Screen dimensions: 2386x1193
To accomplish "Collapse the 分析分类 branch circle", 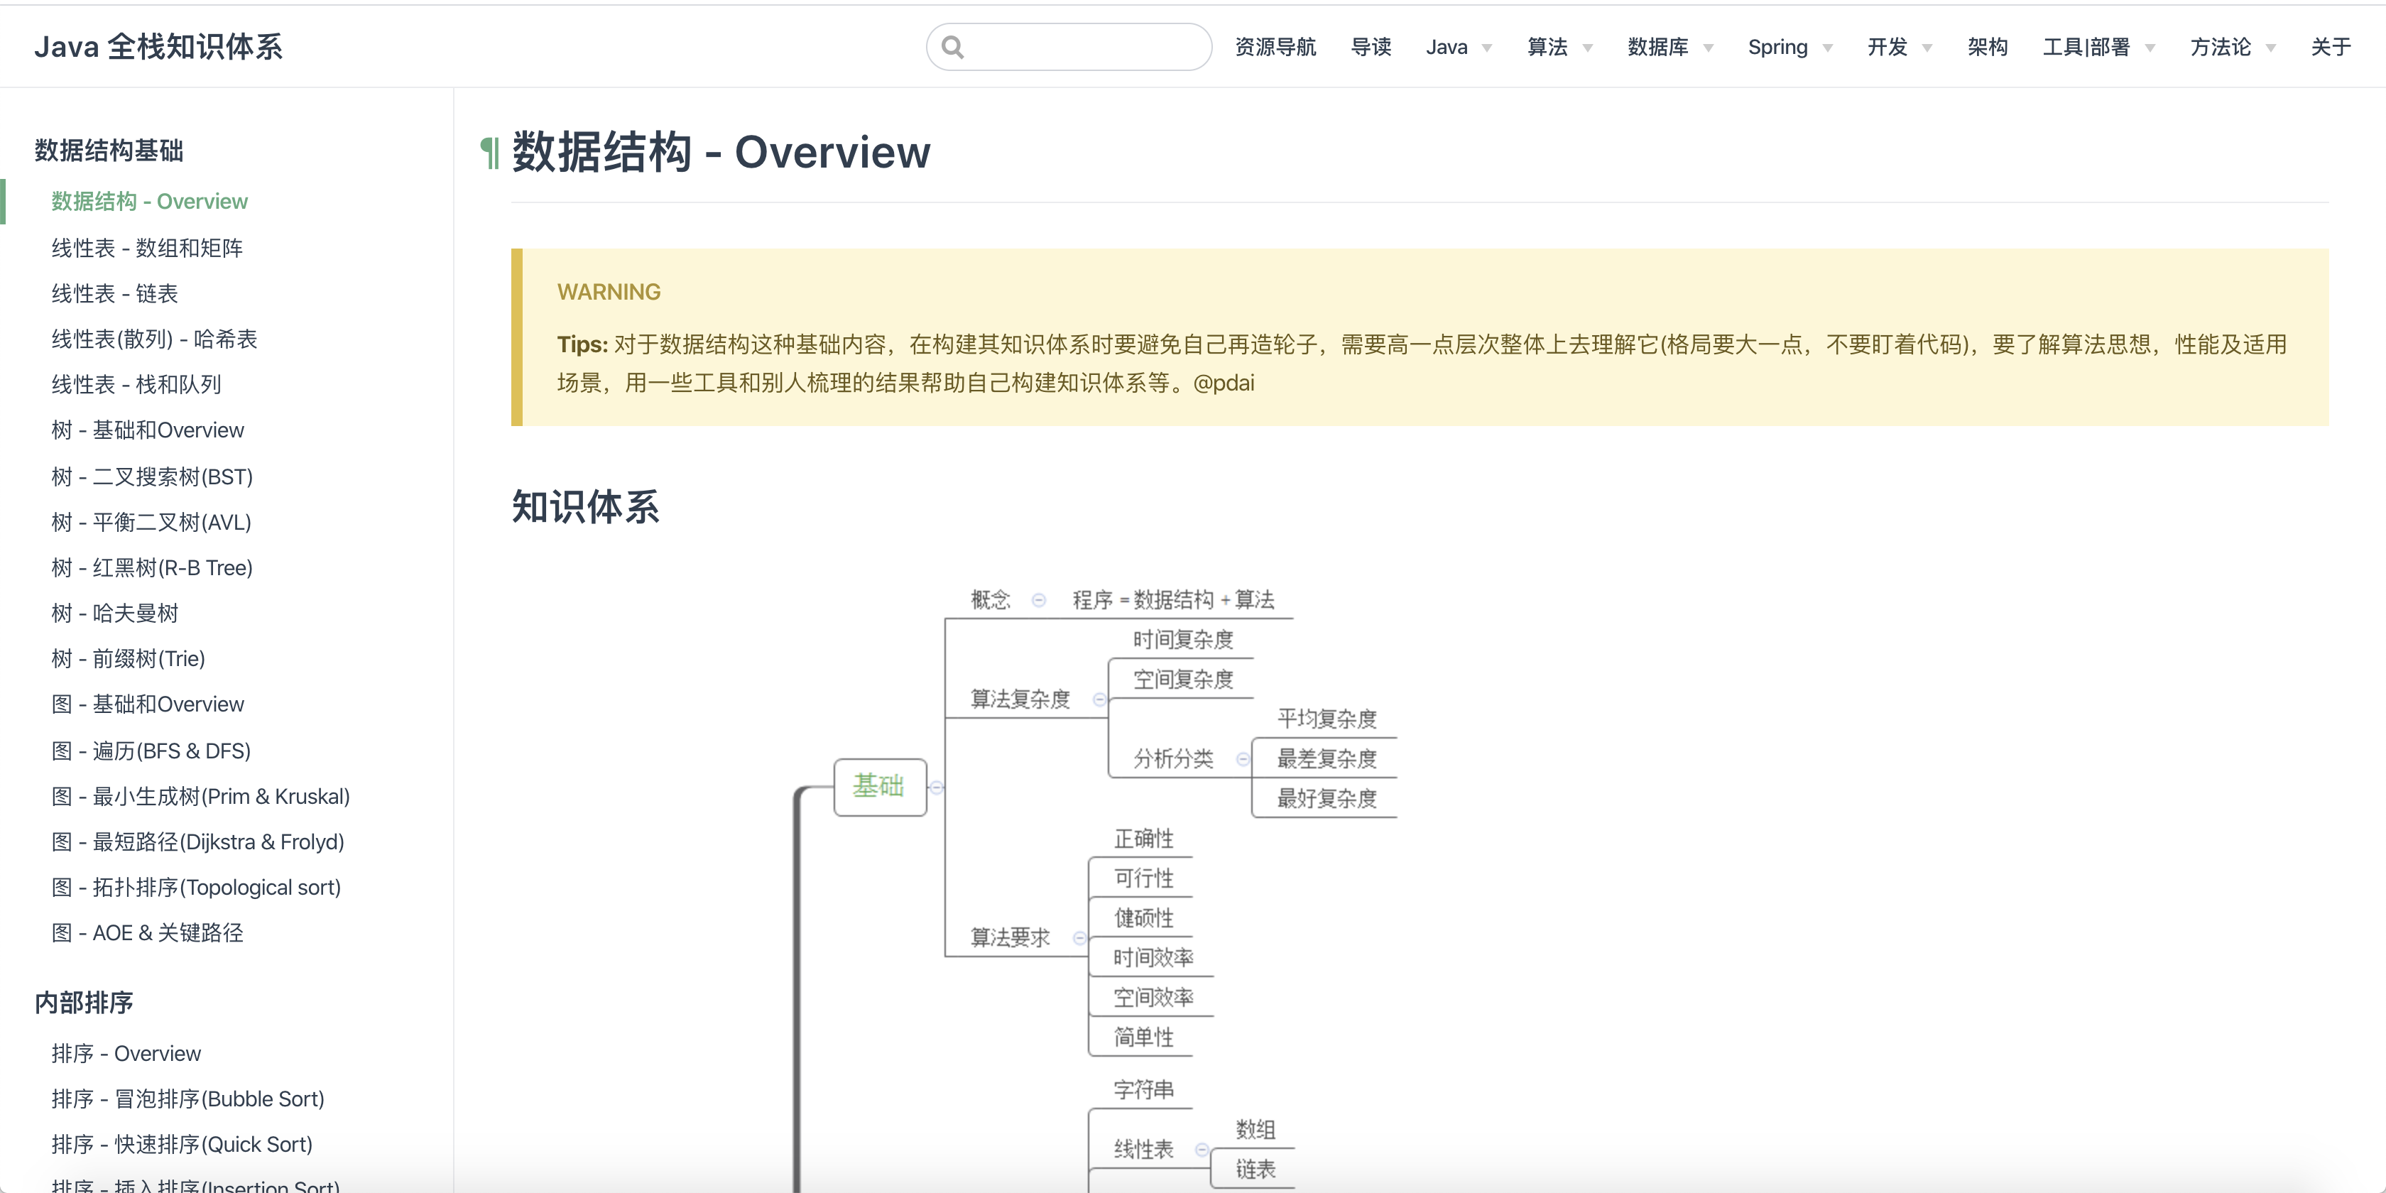I will (1243, 760).
